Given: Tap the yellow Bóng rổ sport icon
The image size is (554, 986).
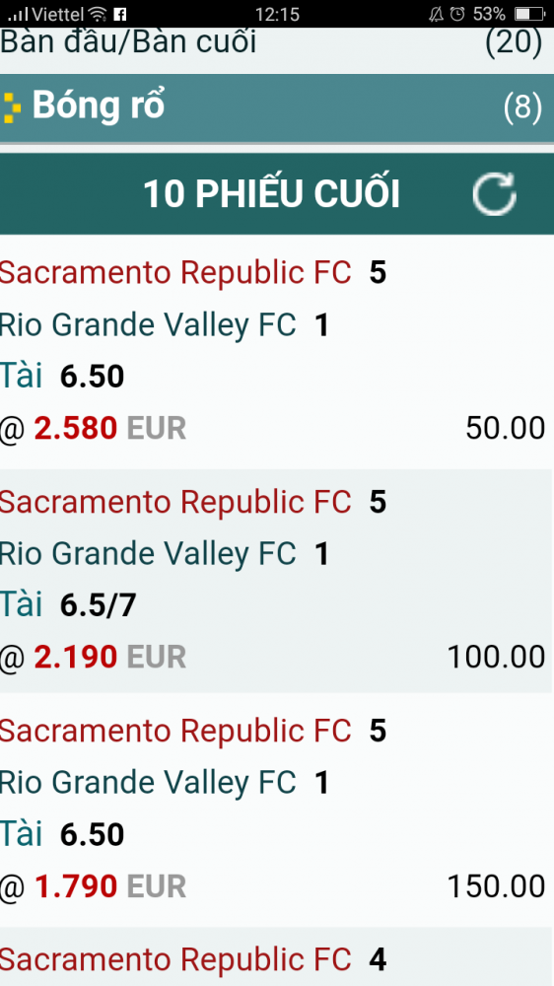Looking at the screenshot, I should pos(11,106).
